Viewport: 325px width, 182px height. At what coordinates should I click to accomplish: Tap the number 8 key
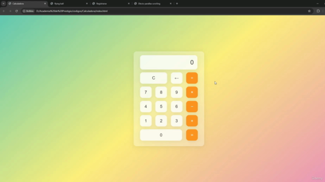[161, 92]
